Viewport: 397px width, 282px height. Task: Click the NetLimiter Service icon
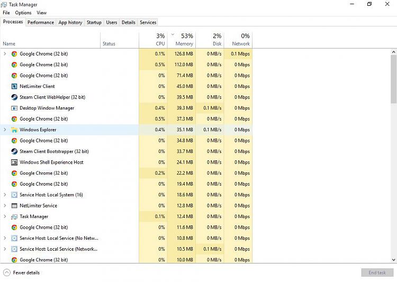pyautogui.click(x=14, y=206)
